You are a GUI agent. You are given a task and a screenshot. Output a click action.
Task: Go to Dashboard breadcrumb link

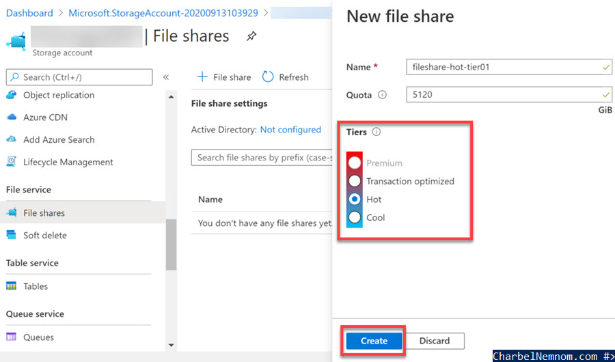(29, 13)
